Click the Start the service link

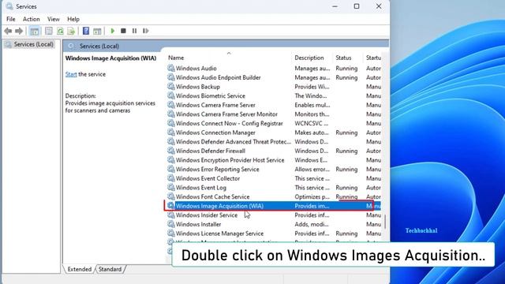71,74
